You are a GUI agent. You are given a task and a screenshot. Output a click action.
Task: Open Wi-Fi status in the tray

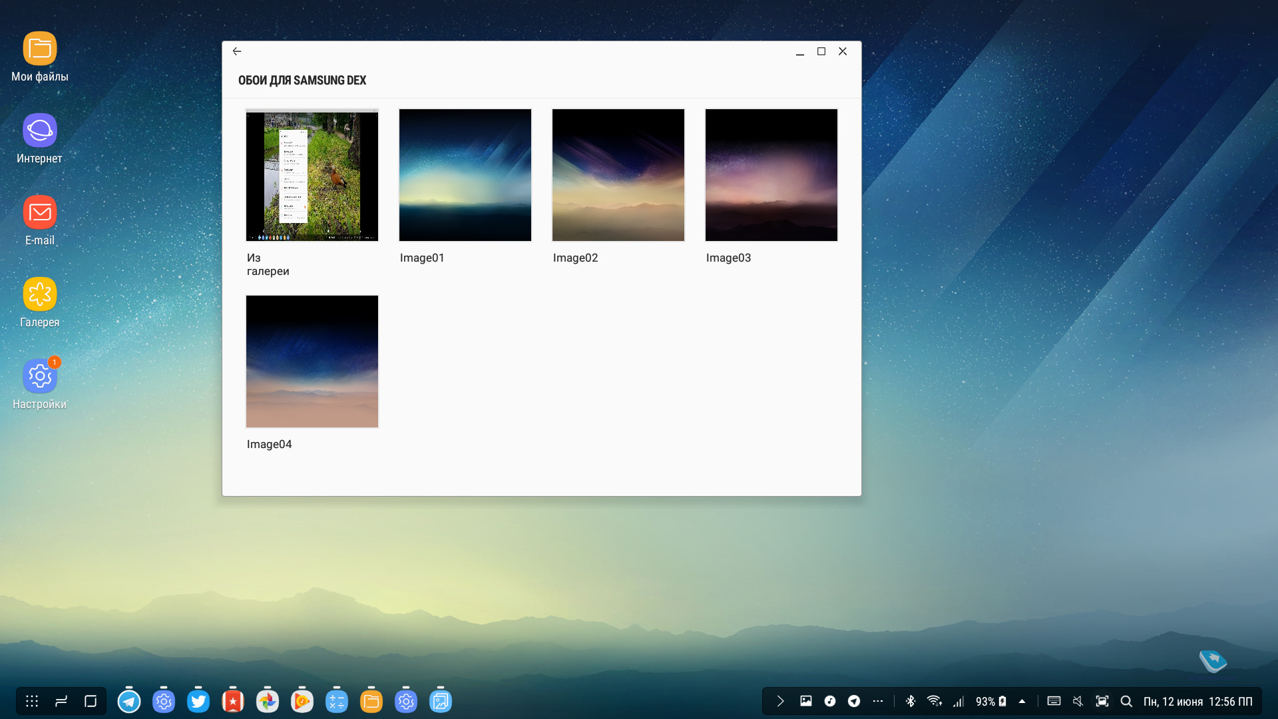tap(935, 701)
